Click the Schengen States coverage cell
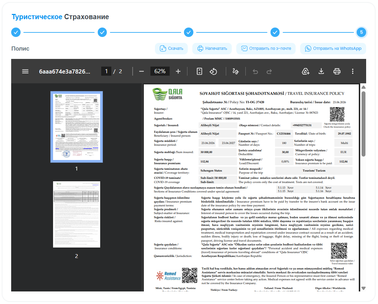The image size is (378, 304). click(218, 171)
